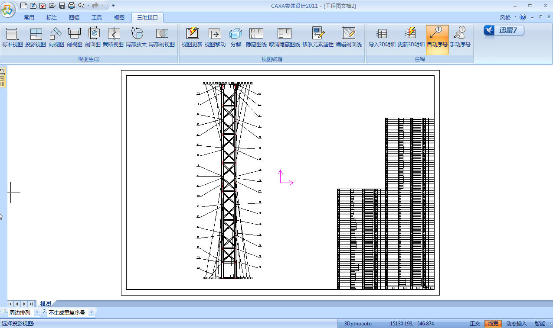Edit hatch lines with 编辑剖面线
The image size is (553, 328).
[x=349, y=37]
